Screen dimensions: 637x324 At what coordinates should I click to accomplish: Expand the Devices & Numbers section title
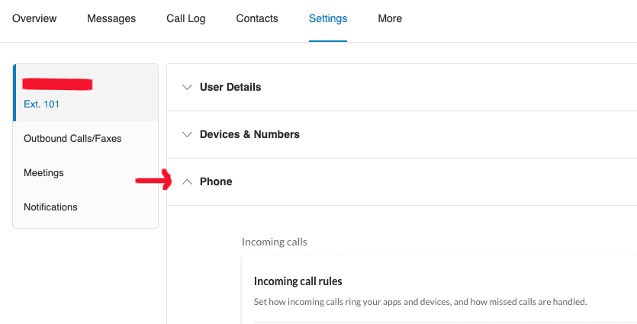tap(249, 134)
